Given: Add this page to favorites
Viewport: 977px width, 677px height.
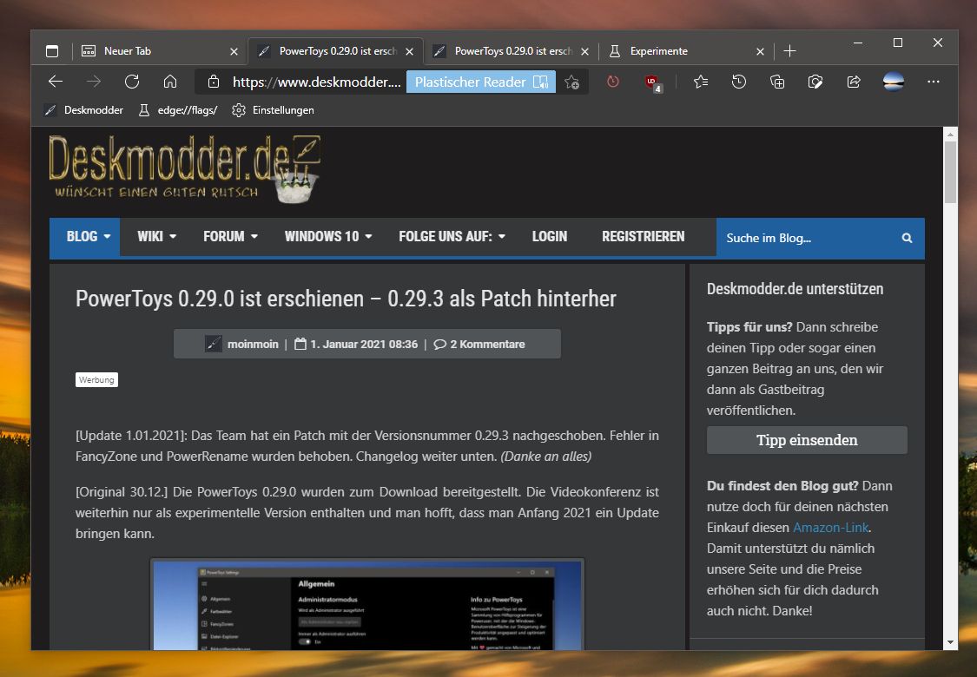Looking at the screenshot, I should point(572,82).
